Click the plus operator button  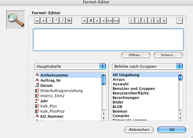[x=43, y=21]
